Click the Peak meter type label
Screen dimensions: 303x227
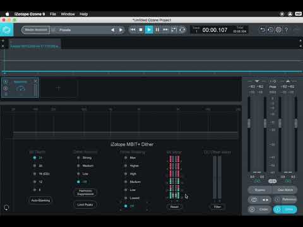pyautogui.click(x=273, y=87)
